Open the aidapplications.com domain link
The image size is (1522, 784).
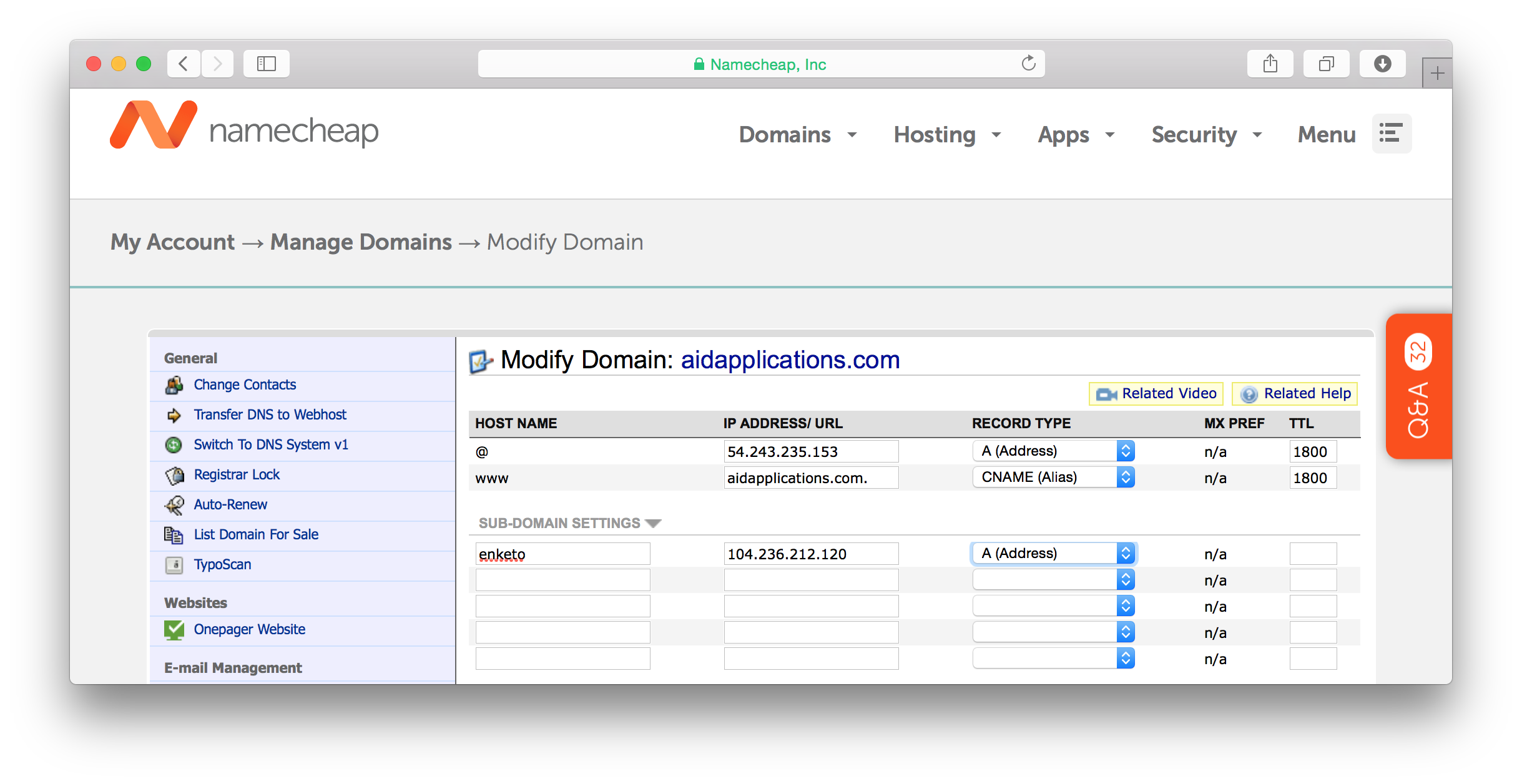(x=790, y=360)
